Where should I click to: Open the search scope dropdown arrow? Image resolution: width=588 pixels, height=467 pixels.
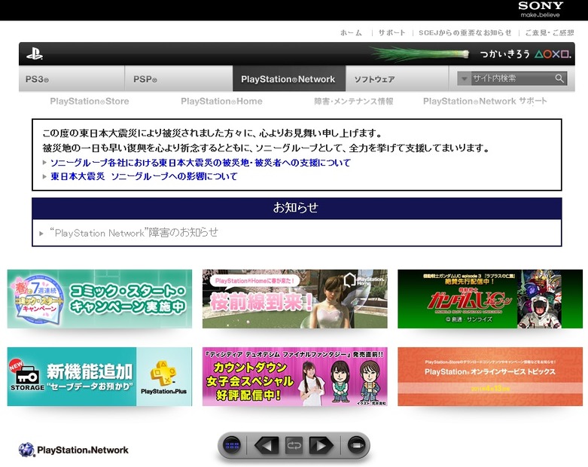click(x=464, y=79)
